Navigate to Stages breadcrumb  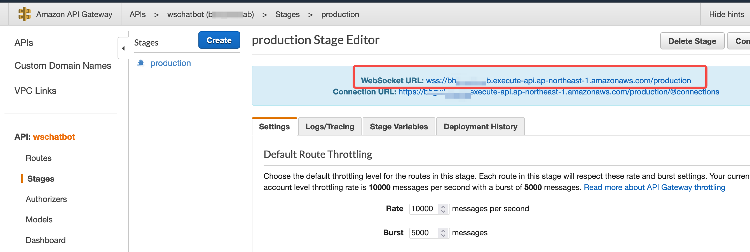[287, 14]
